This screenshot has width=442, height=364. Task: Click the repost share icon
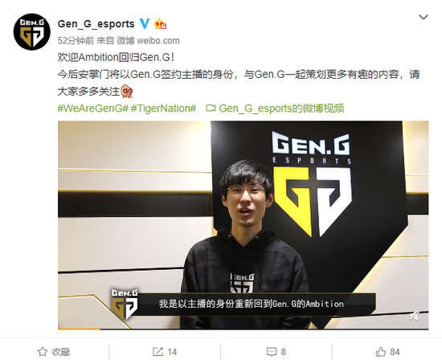point(158,352)
